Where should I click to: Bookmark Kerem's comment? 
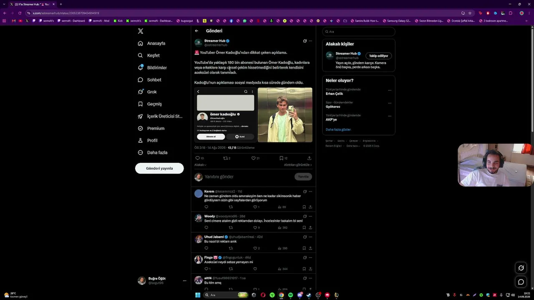coord(304,207)
